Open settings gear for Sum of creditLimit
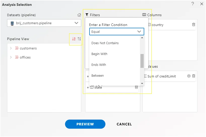This screenshot has height=137, width=206. point(189,76)
